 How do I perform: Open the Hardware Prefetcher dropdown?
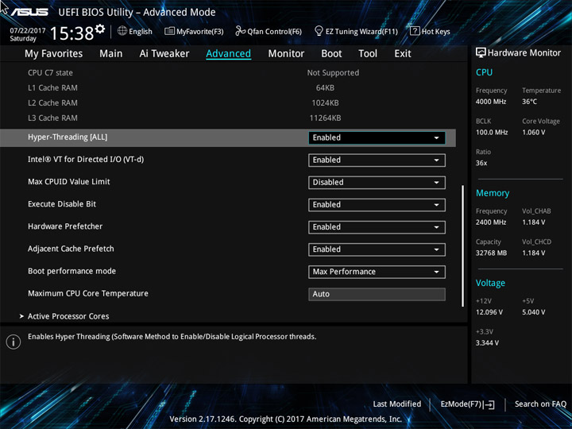pyautogui.click(x=377, y=227)
